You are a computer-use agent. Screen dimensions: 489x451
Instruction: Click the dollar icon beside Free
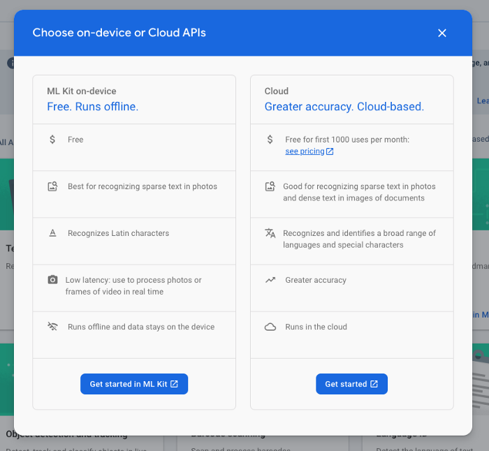pos(52,140)
